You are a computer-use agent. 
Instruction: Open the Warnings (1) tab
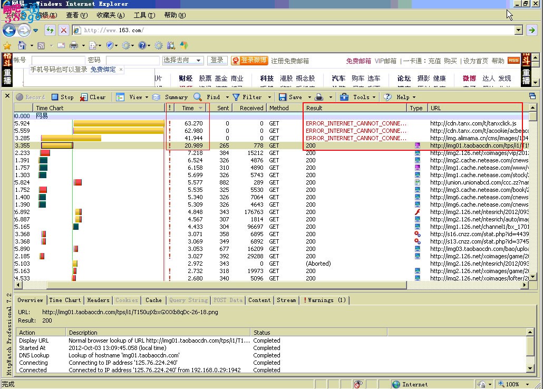(325, 300)
